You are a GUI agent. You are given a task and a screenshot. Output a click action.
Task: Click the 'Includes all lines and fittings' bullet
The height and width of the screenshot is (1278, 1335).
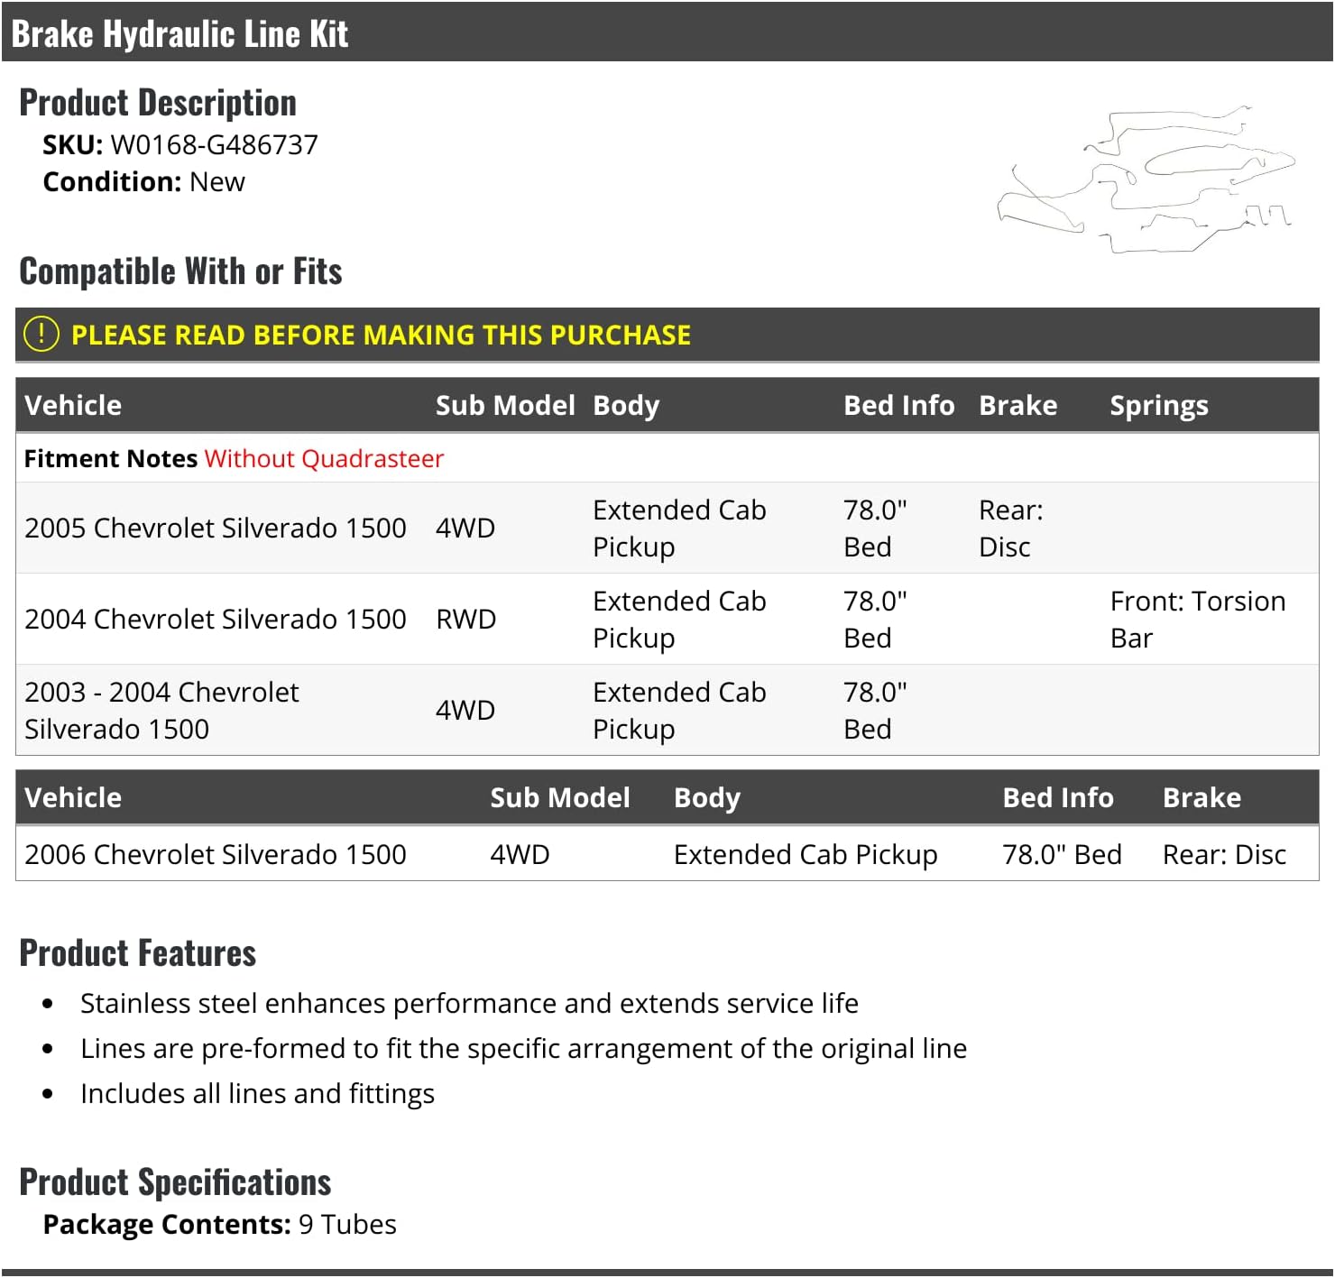tap(257, 1094)
